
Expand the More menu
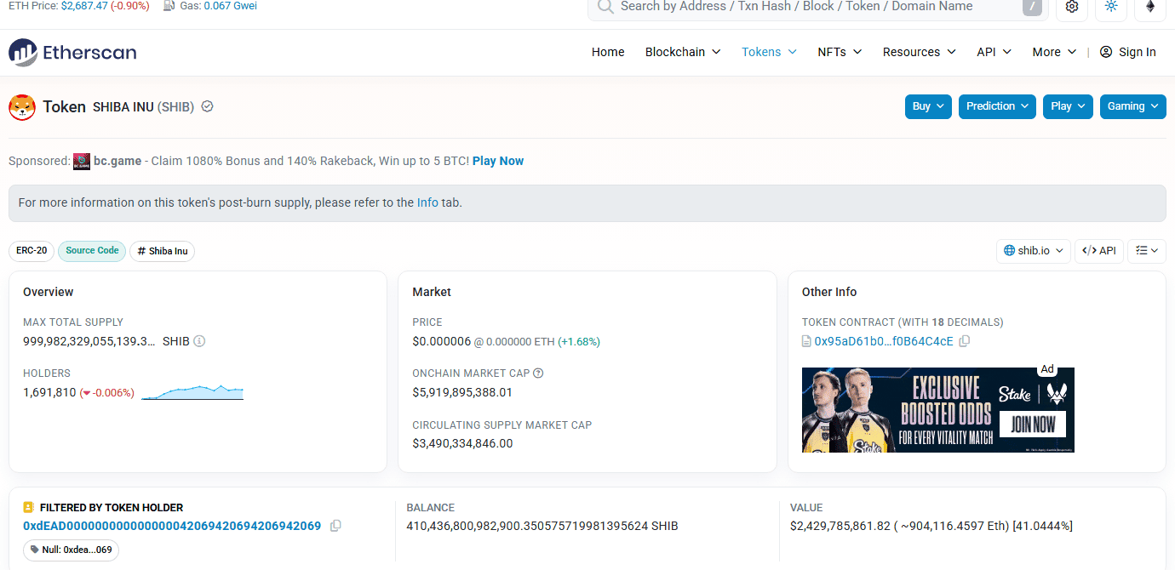1054,52
